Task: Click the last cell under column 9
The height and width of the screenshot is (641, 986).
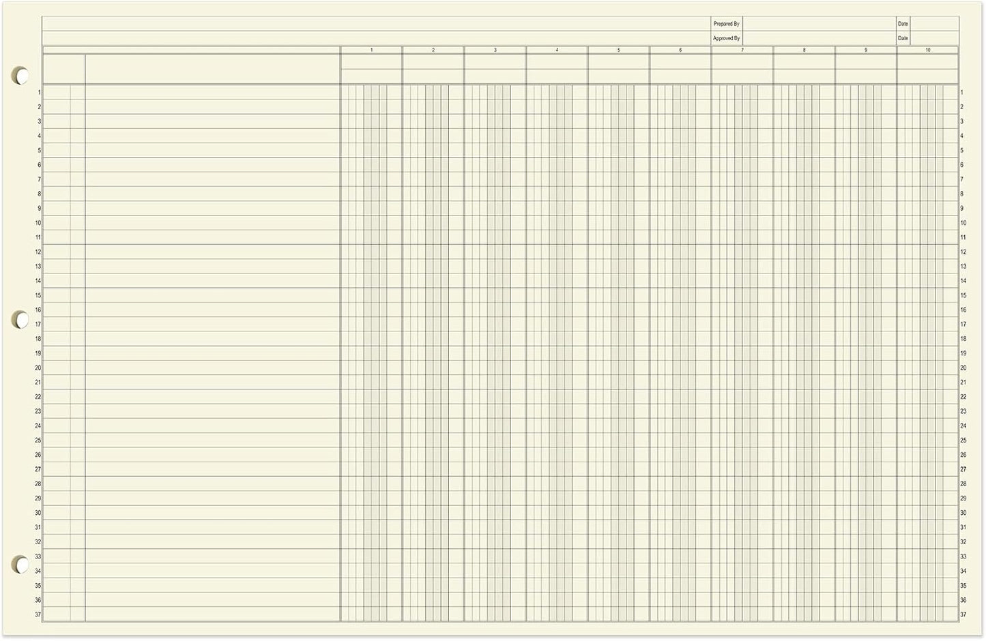Action: [865, 614]
